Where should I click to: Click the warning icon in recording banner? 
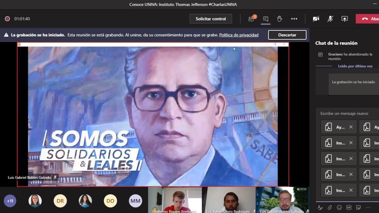[x=6, y=35]
